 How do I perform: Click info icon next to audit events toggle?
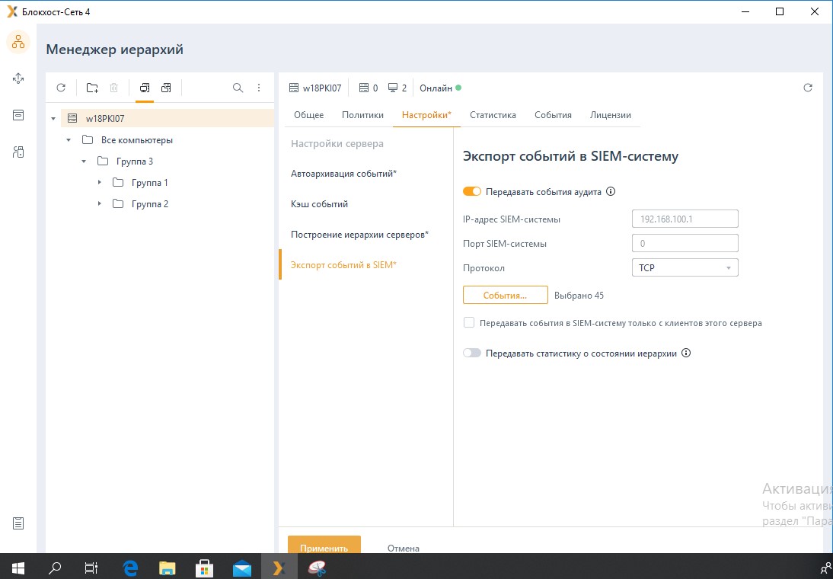(x=611, y=191)
